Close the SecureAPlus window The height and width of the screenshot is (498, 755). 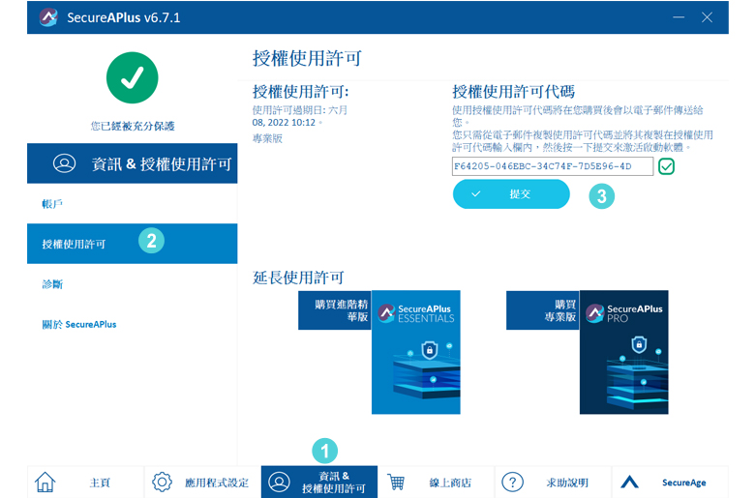[707, 17]
